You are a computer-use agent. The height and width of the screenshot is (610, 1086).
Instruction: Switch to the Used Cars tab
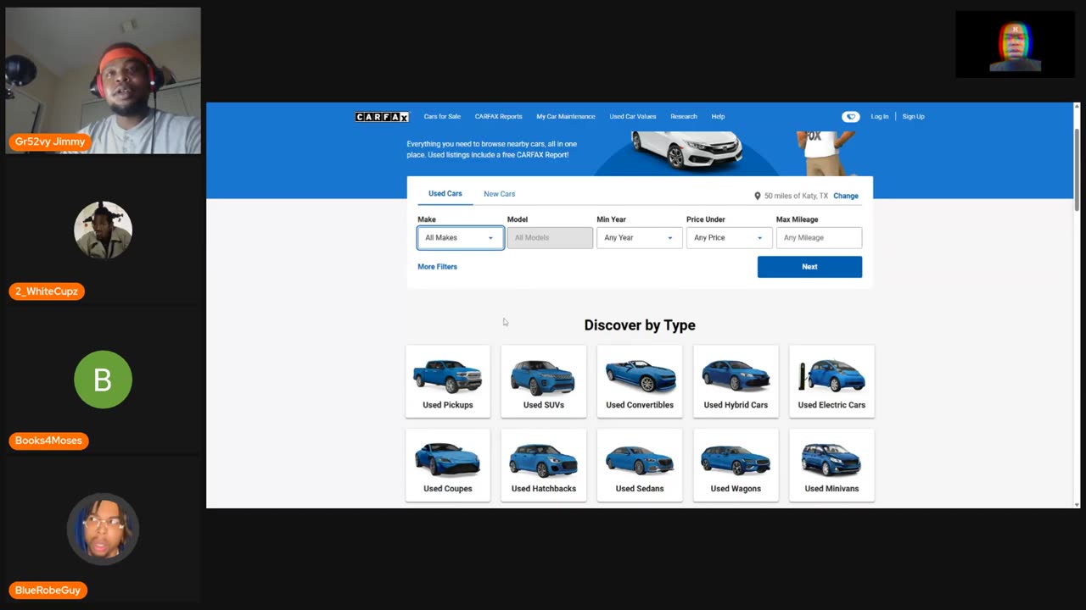pyautogui.click(x=445, y=194)
